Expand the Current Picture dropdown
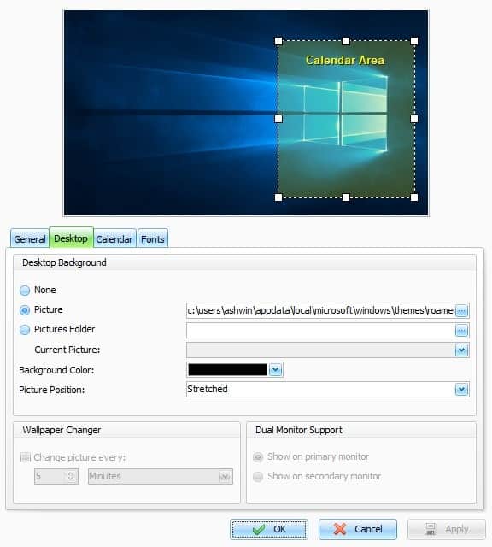This screenshot has width=492, height=547. [x=461, y=350]
